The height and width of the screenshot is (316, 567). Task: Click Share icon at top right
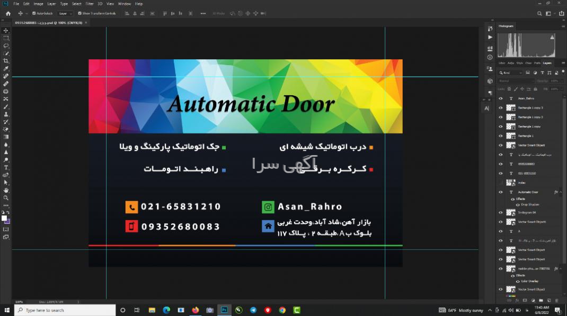(561, 13)
